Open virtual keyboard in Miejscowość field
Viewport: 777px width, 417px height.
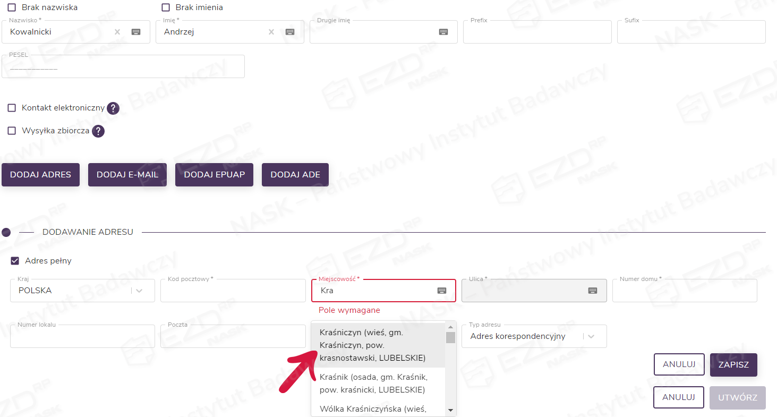[442, 291]
